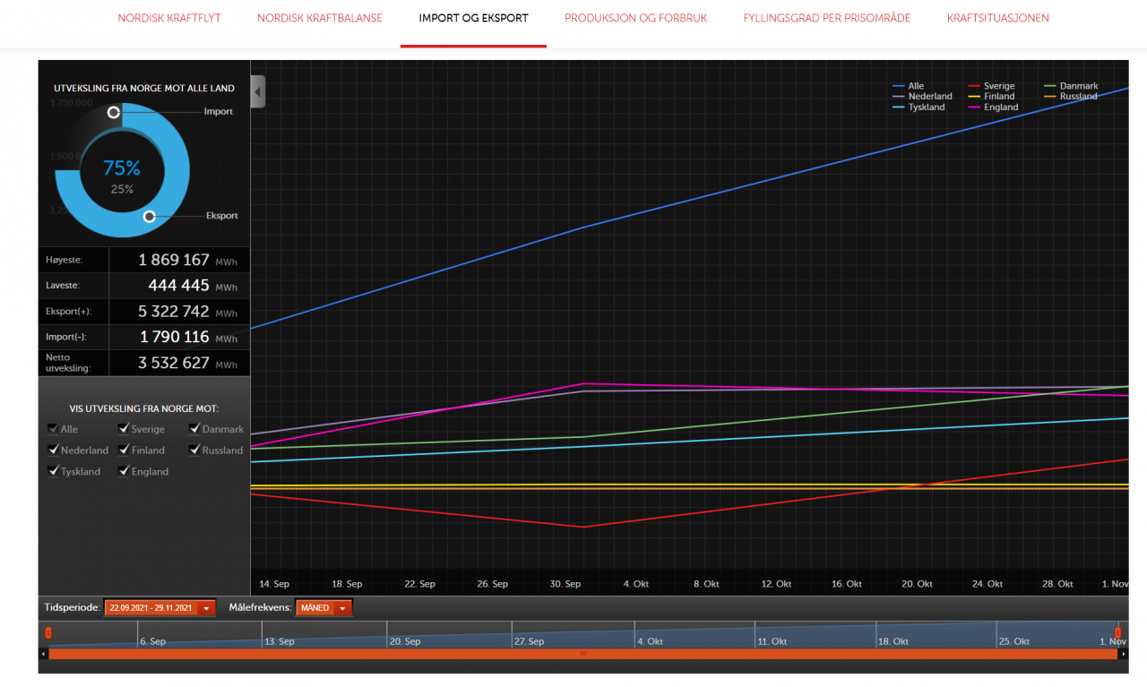Uncheck the Sverige checkbox

pyautogui.click(x=125, y=429)
